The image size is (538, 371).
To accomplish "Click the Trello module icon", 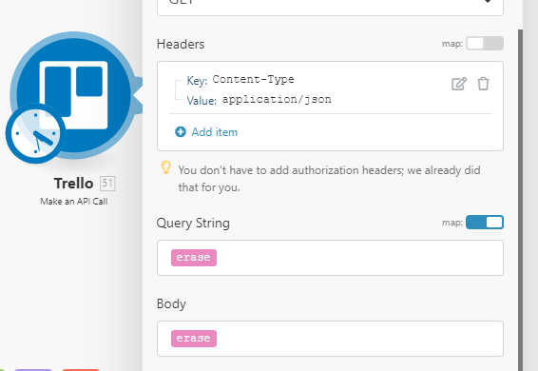I will [73, 95].
